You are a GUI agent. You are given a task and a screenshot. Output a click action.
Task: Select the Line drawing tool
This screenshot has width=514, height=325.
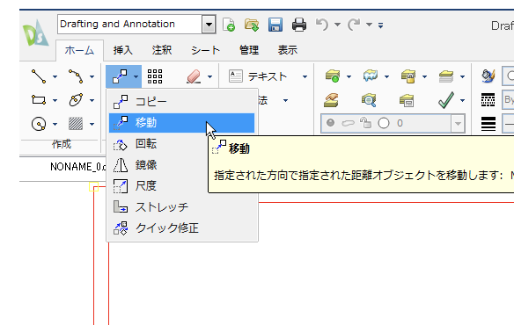[39, 76]
